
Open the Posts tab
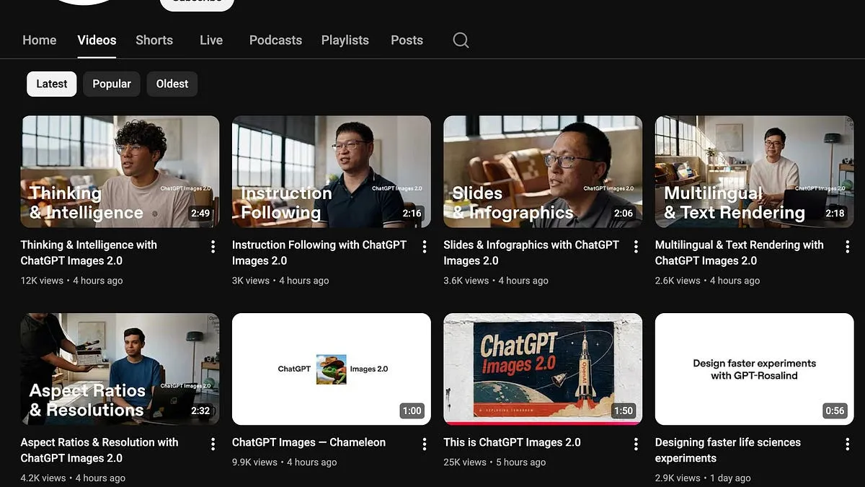[x=407, y=40]
